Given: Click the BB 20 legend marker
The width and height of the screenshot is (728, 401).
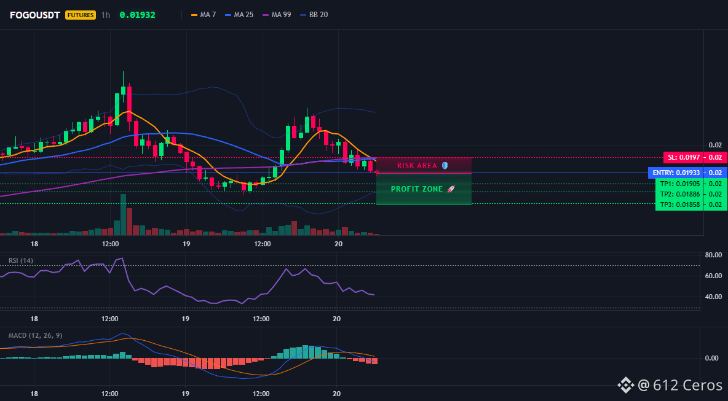Looking at the screenshot, I should click(303, 15).
